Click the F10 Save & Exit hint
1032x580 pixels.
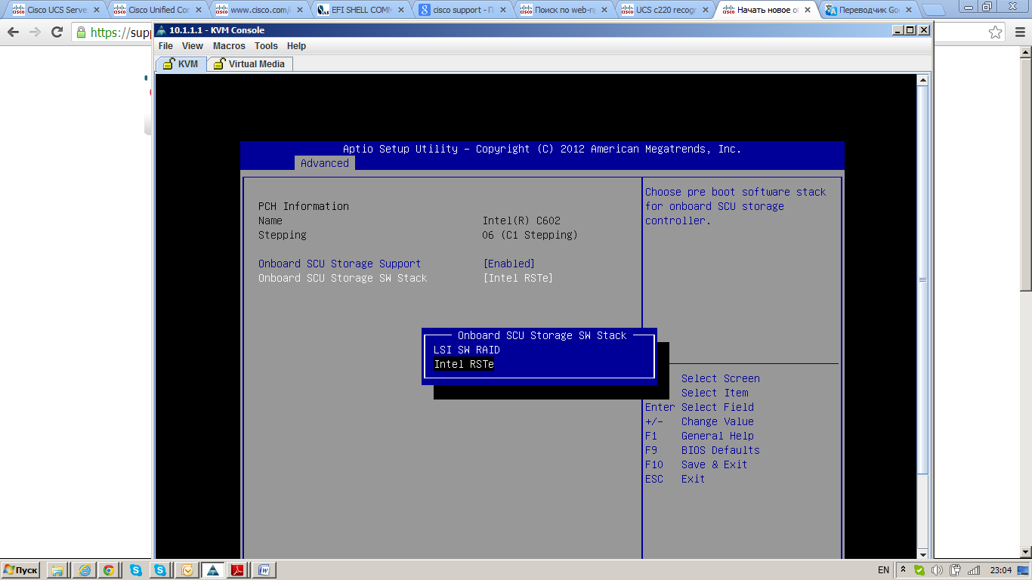tap(696, 464)
